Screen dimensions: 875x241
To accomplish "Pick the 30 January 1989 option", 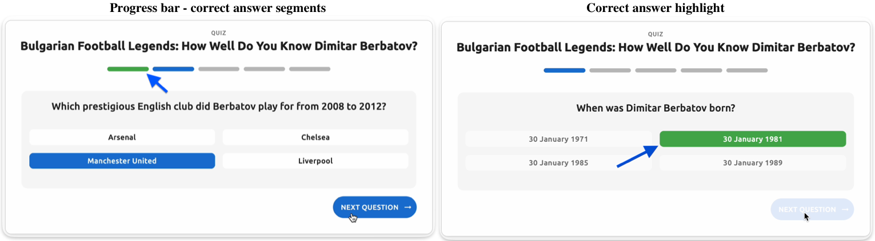I will coord(752,163).
